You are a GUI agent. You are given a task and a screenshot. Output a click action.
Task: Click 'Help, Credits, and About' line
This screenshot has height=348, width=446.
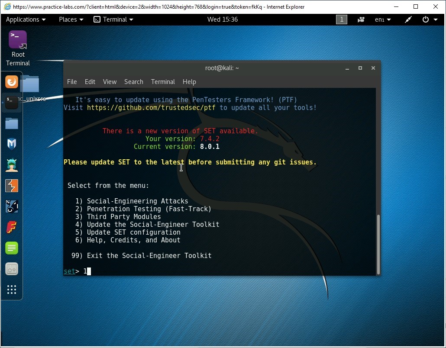(128, 240)
